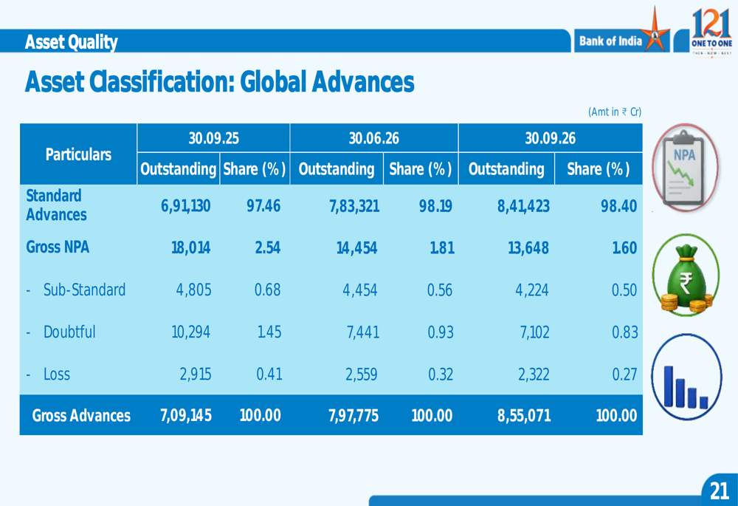Image resolution: width=738 pixels, height=506 pixels.
Task: Click the Asset Classification: Global Advances title
Action: point(219,82)
